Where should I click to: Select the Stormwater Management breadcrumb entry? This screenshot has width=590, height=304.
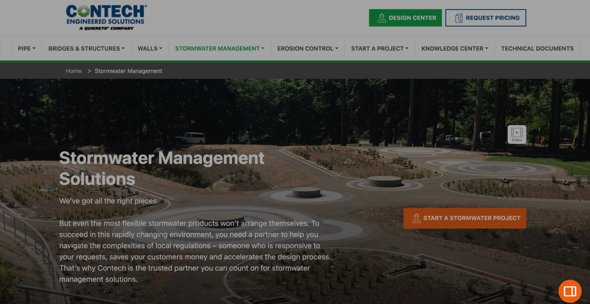click(x=128, y=71)
